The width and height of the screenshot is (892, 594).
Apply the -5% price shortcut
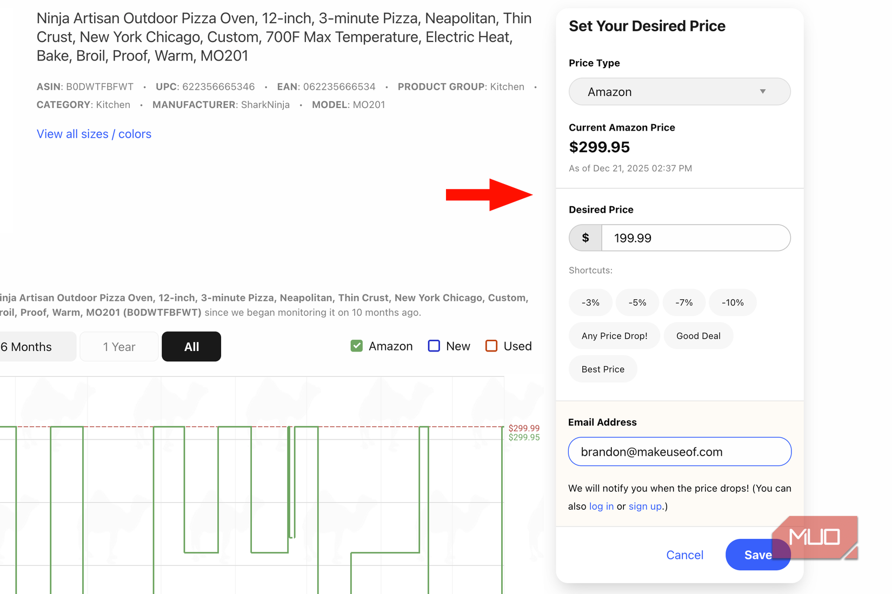coord(637,302)
